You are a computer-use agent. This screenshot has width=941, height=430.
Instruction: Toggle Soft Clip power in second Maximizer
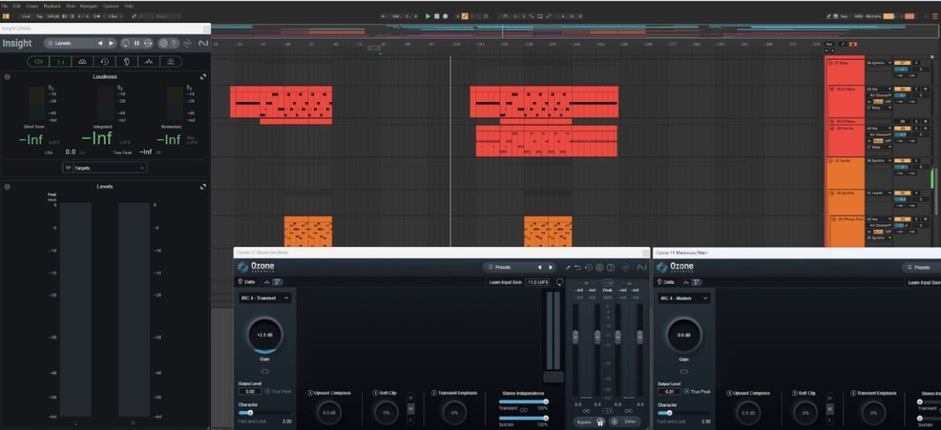pyautogui.click(x=795, y=392)
